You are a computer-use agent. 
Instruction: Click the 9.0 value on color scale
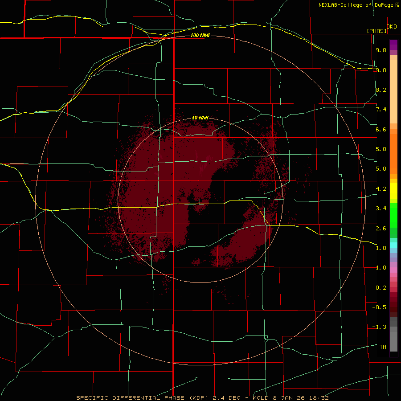pos(381,70)
